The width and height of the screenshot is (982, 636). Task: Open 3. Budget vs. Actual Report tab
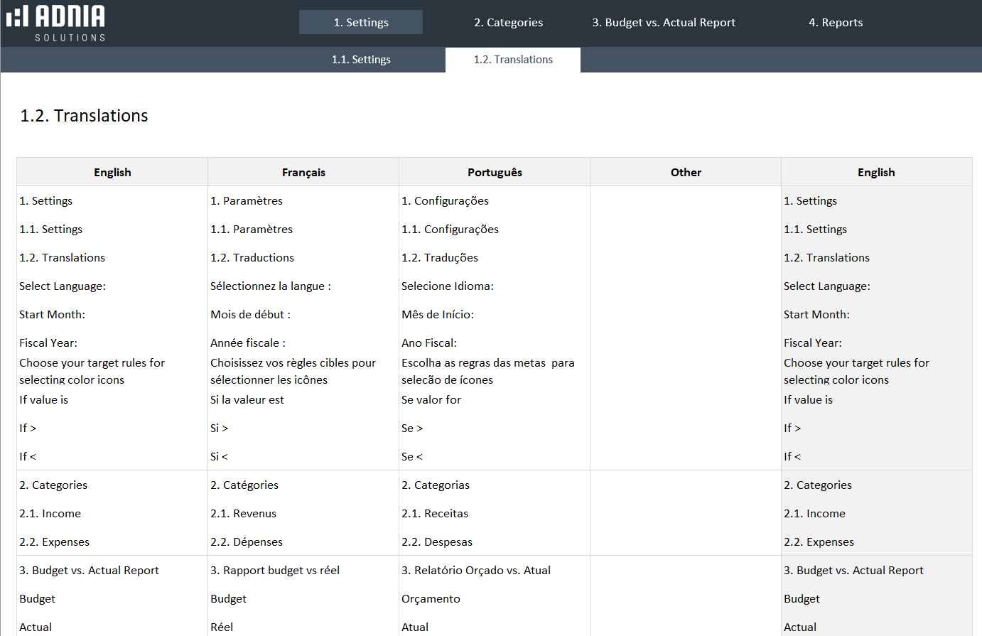[x=664, y=22]
